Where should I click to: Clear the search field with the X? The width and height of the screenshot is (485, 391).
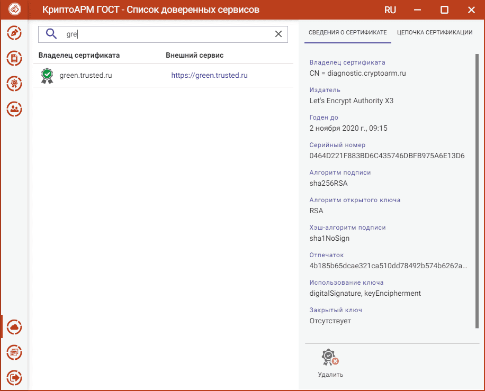pos(279,34)
